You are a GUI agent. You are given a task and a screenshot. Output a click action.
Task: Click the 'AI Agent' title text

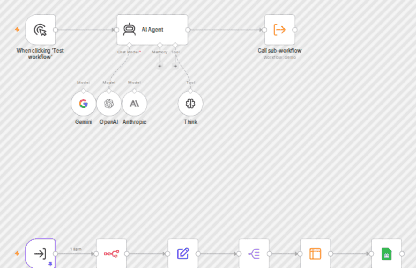[x=152, y=30]
